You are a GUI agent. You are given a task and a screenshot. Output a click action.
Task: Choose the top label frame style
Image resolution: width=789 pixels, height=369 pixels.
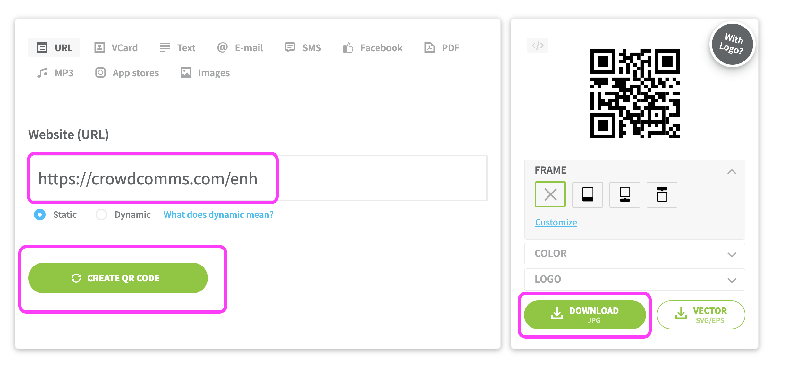[662, 194]
